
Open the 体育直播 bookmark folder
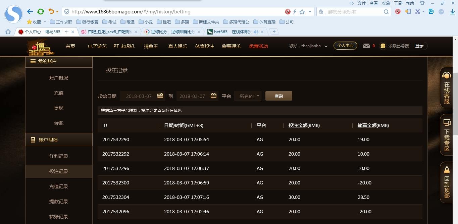tap(264, 22)
